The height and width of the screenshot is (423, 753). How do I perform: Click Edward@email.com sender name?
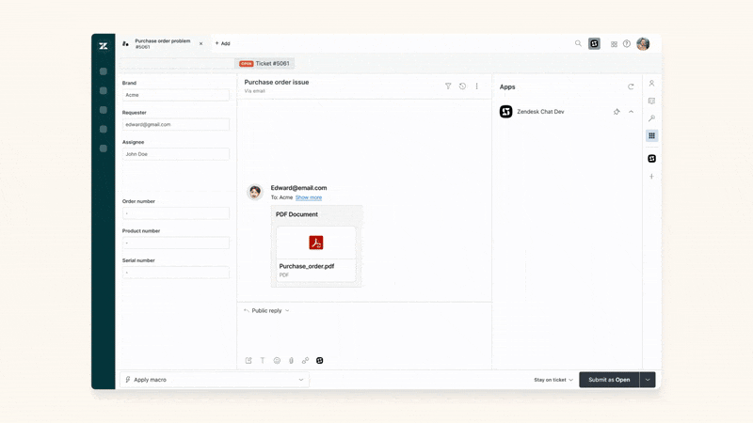tap(298, 188)
